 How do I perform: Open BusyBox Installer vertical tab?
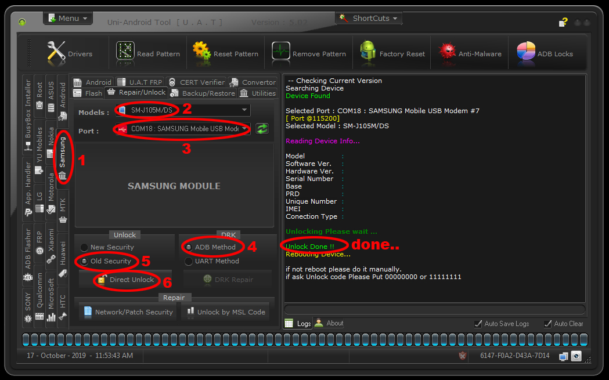point(28,115)
